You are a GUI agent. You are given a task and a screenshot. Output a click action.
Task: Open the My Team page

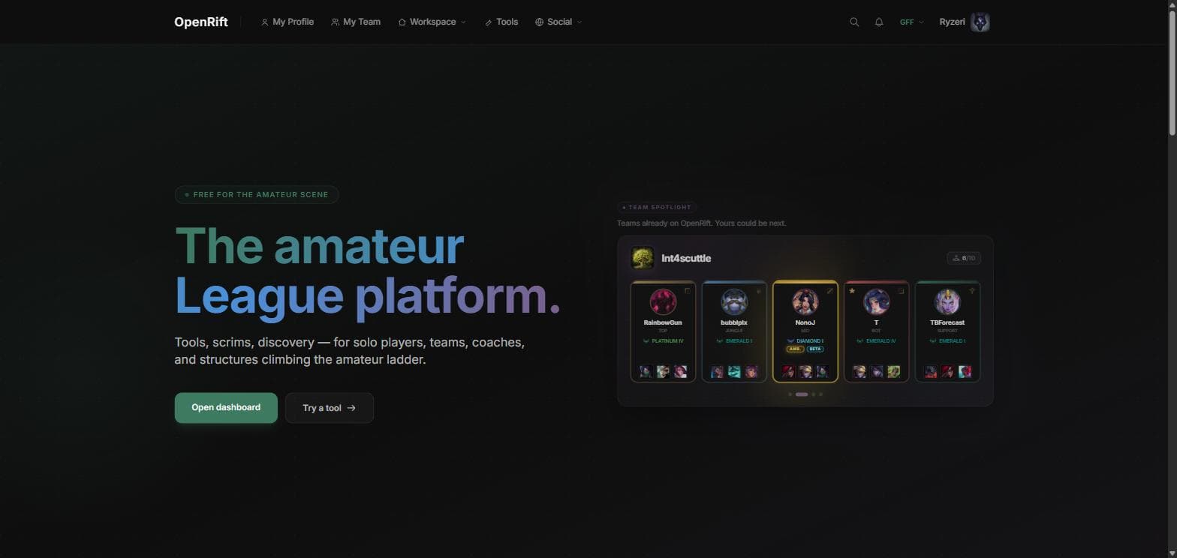tap(356, 22)
